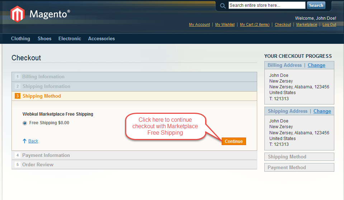Open My Cart (2 items) link
The width and height of the screenshot is (344, 200).
255,25
